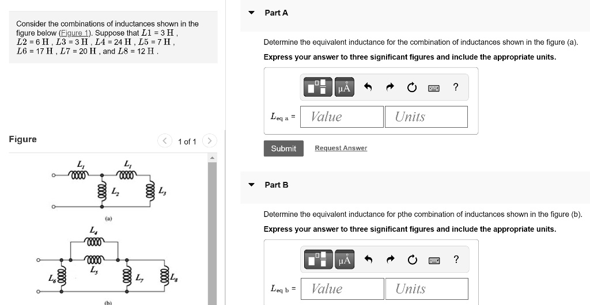Go to the next figure arrow

(210, 141)
